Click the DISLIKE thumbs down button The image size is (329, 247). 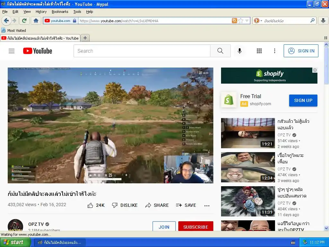(x=125, y=205)
